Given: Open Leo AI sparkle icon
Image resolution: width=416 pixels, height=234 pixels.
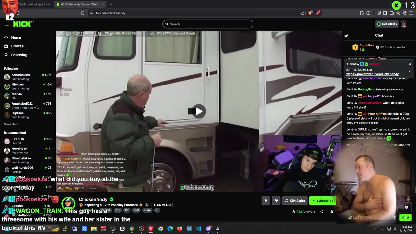Looking at the screenshot, I should click(x=398, y=13).
